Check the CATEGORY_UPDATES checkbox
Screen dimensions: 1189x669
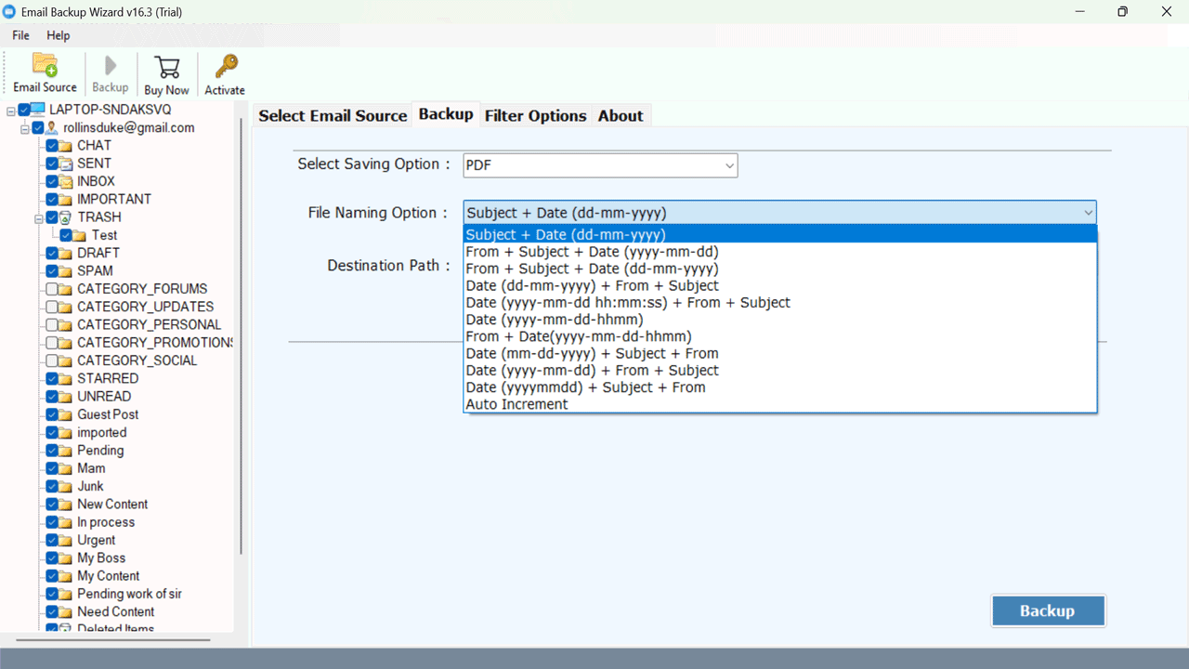52,307
